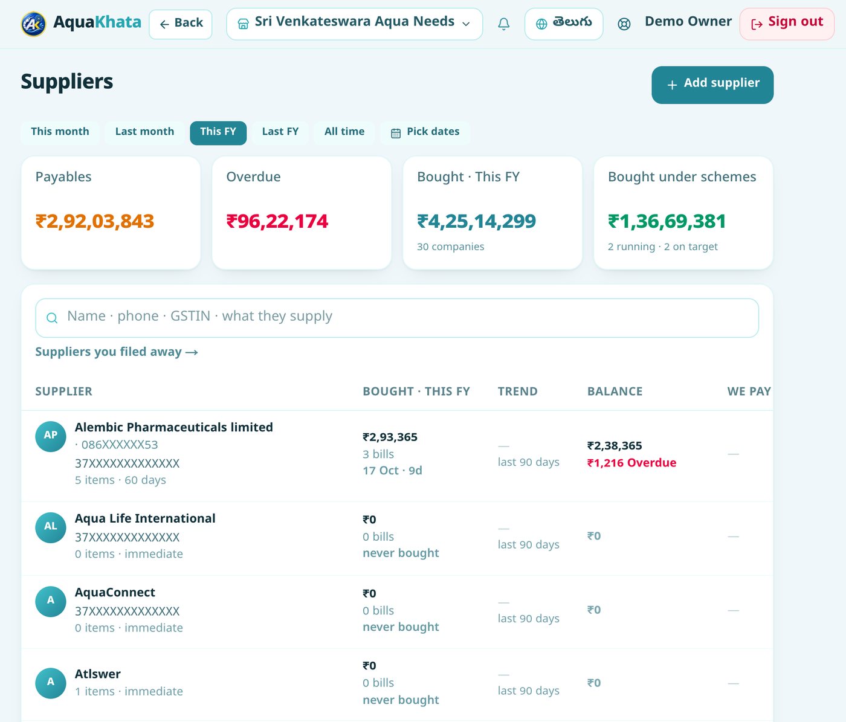
Task: Select the This FY filter
Action: (x=218, y=132)
